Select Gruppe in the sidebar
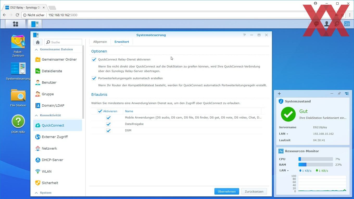The image size is (354, 199). point(58,94)
